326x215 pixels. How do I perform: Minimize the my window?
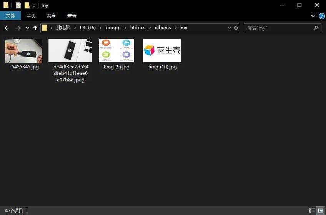point(282,5)
